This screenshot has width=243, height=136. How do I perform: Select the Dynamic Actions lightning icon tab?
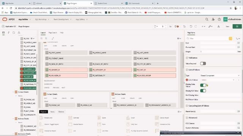[8, 32]
